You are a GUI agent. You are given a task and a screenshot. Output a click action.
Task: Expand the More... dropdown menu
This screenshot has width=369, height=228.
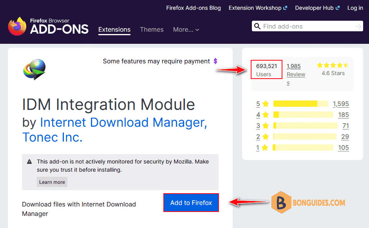point(186,30)
